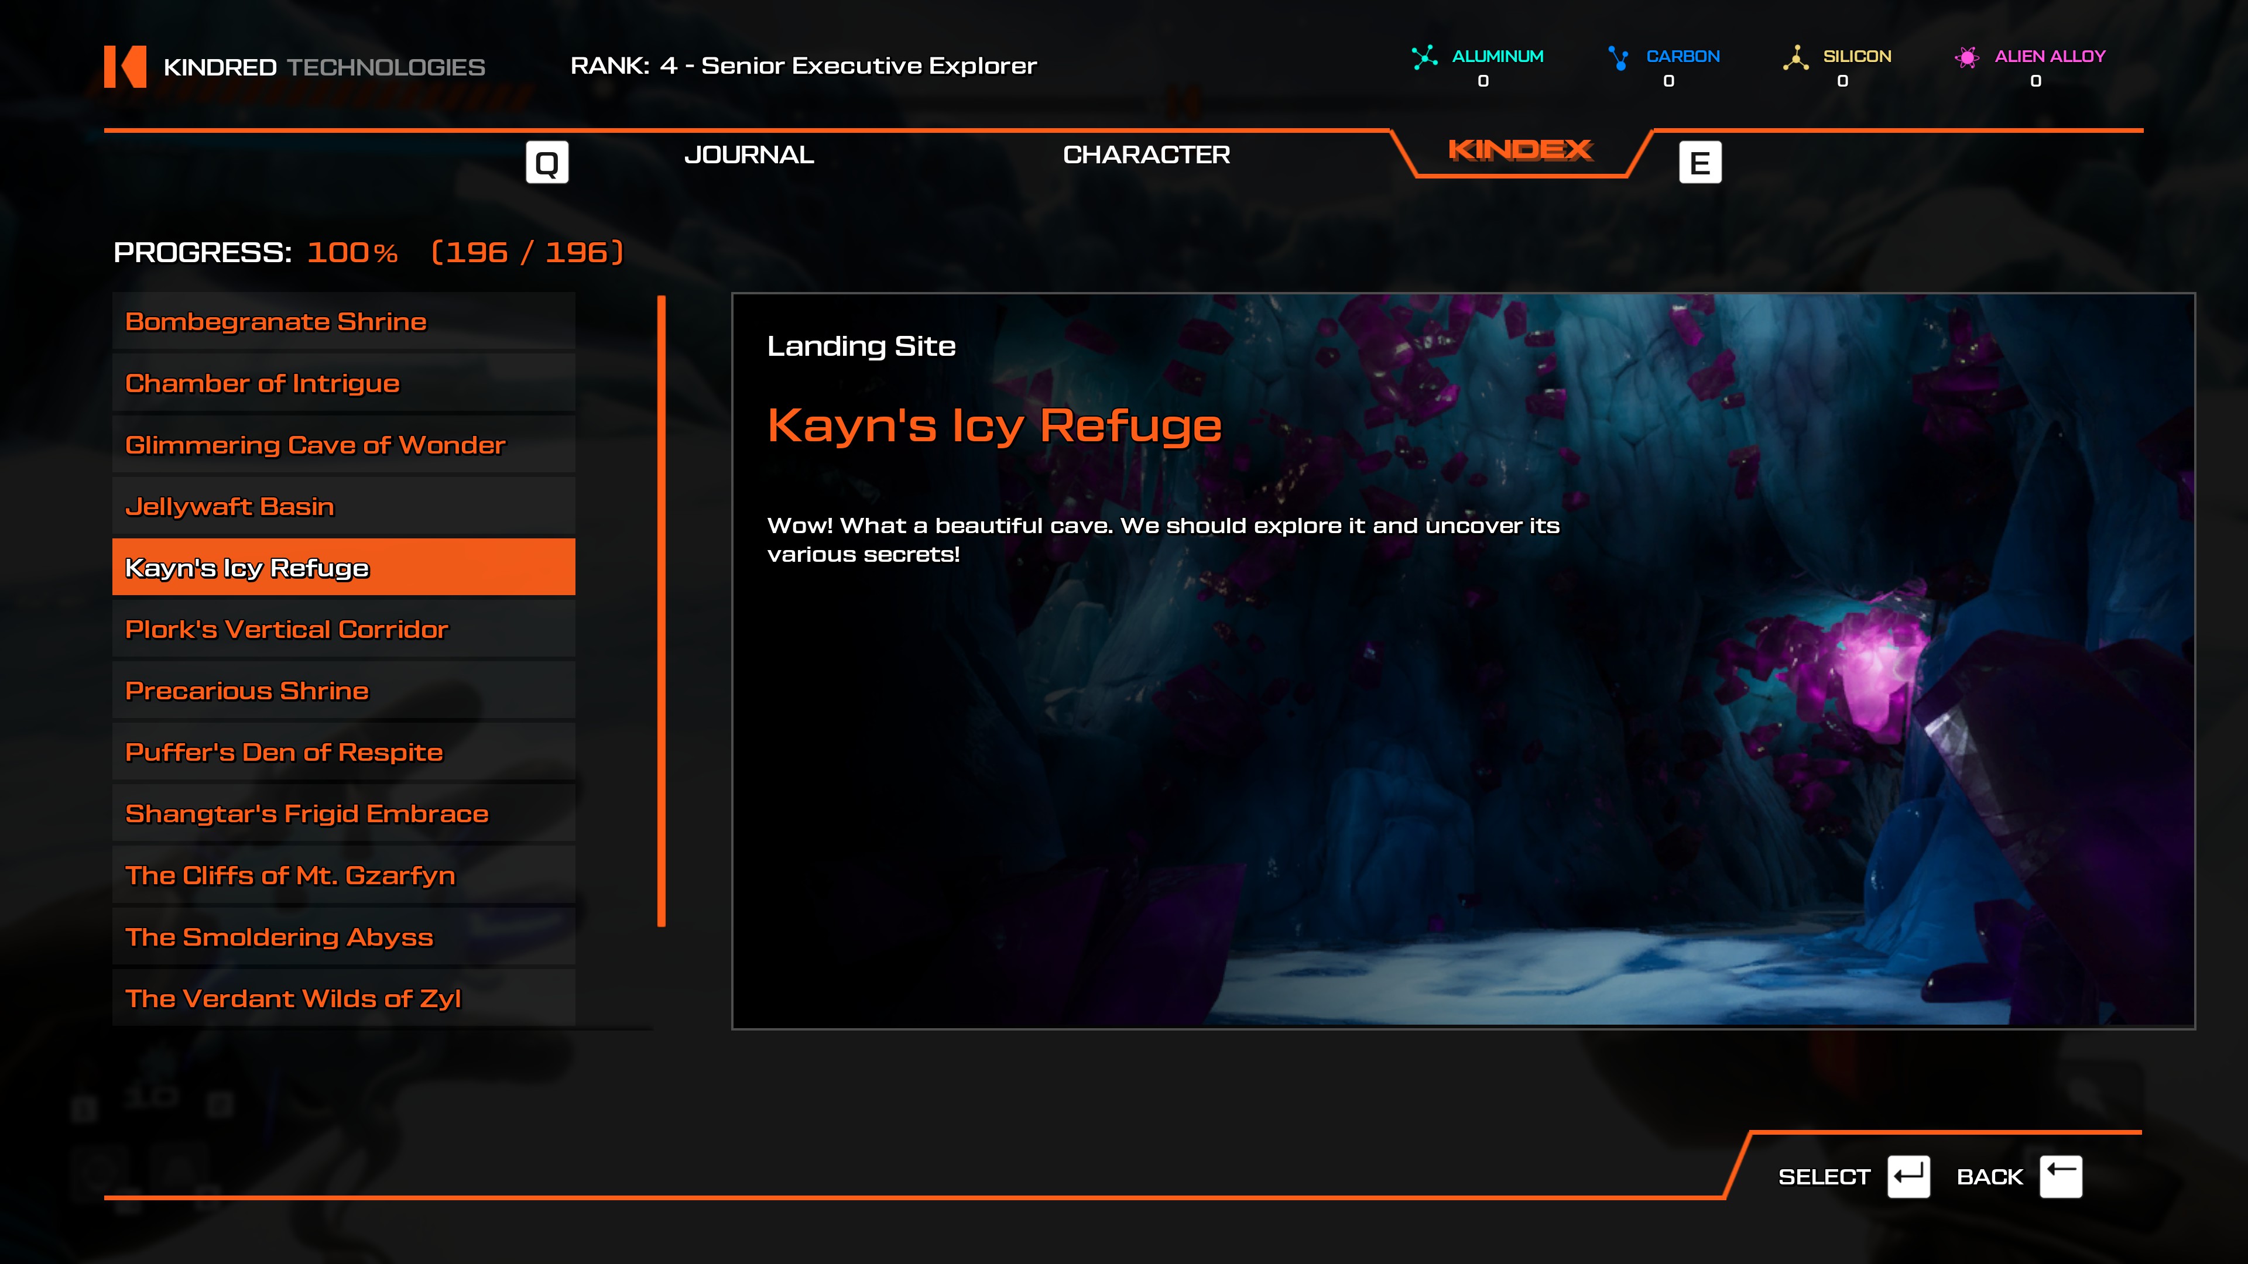Click the Kindred Technologies logo icon
The image size is (2248, 1264).
[125, 66]
